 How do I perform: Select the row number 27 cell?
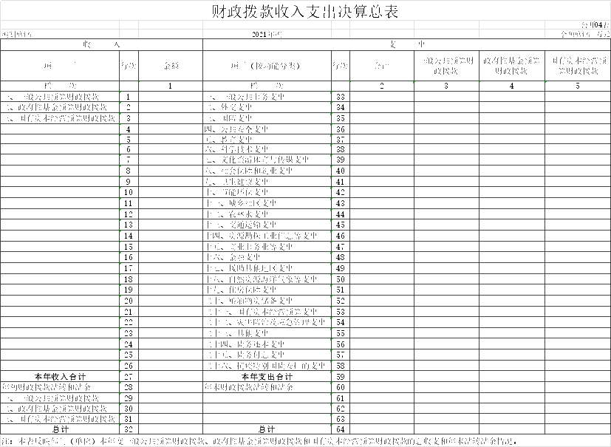click(x=129, y=376)
